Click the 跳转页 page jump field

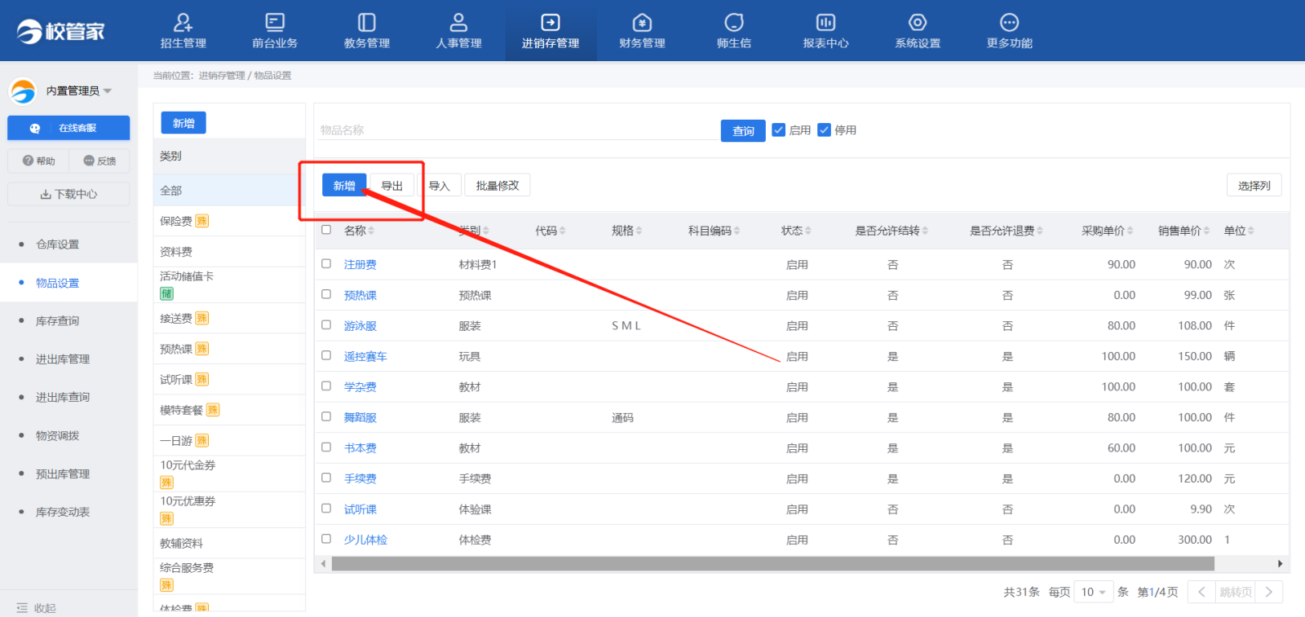1236,592
